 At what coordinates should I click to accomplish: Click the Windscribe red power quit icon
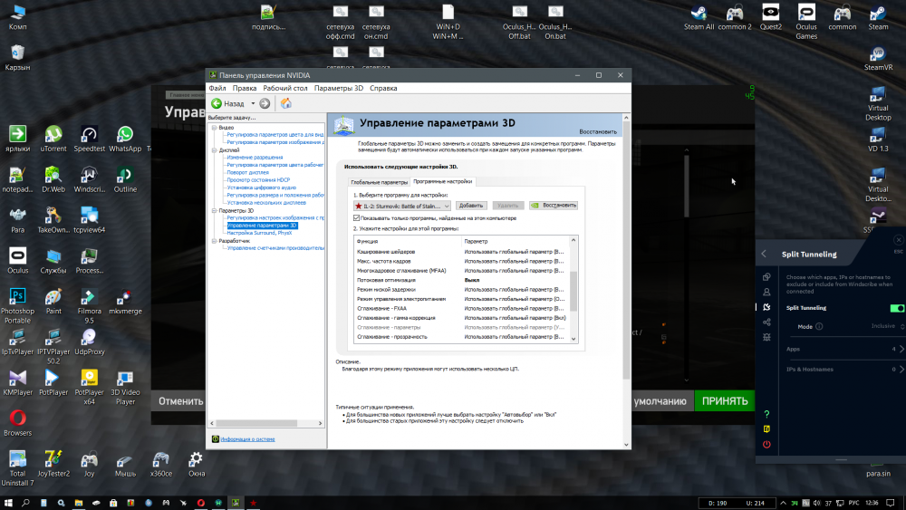click(766, 444)
